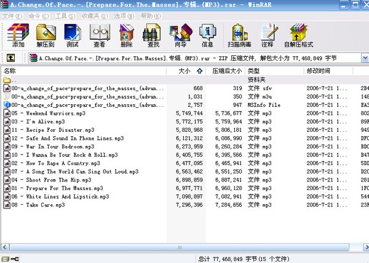This screenshot has width=369, height=263.
Task: Open the 收藏夹 (Favorites) menu
Action: (95, 16)
